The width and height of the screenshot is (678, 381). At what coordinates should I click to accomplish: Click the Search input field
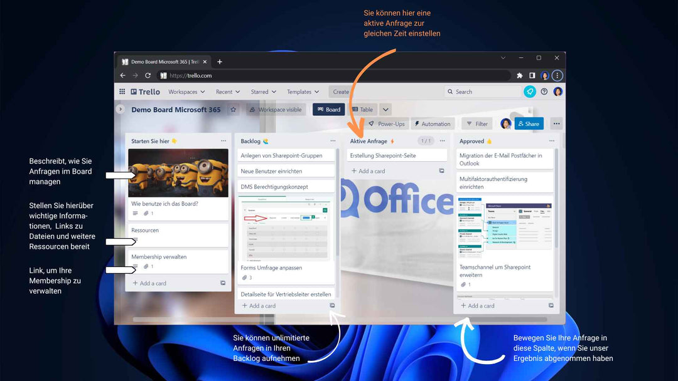(483, 91)
